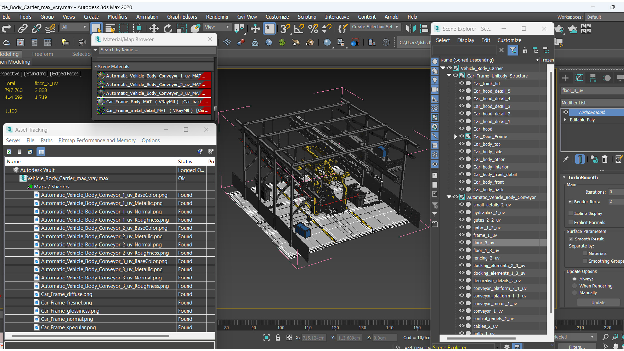Open the Material Editor sphere icon
The height and width of the screenshot is (351, 624).
327,42
